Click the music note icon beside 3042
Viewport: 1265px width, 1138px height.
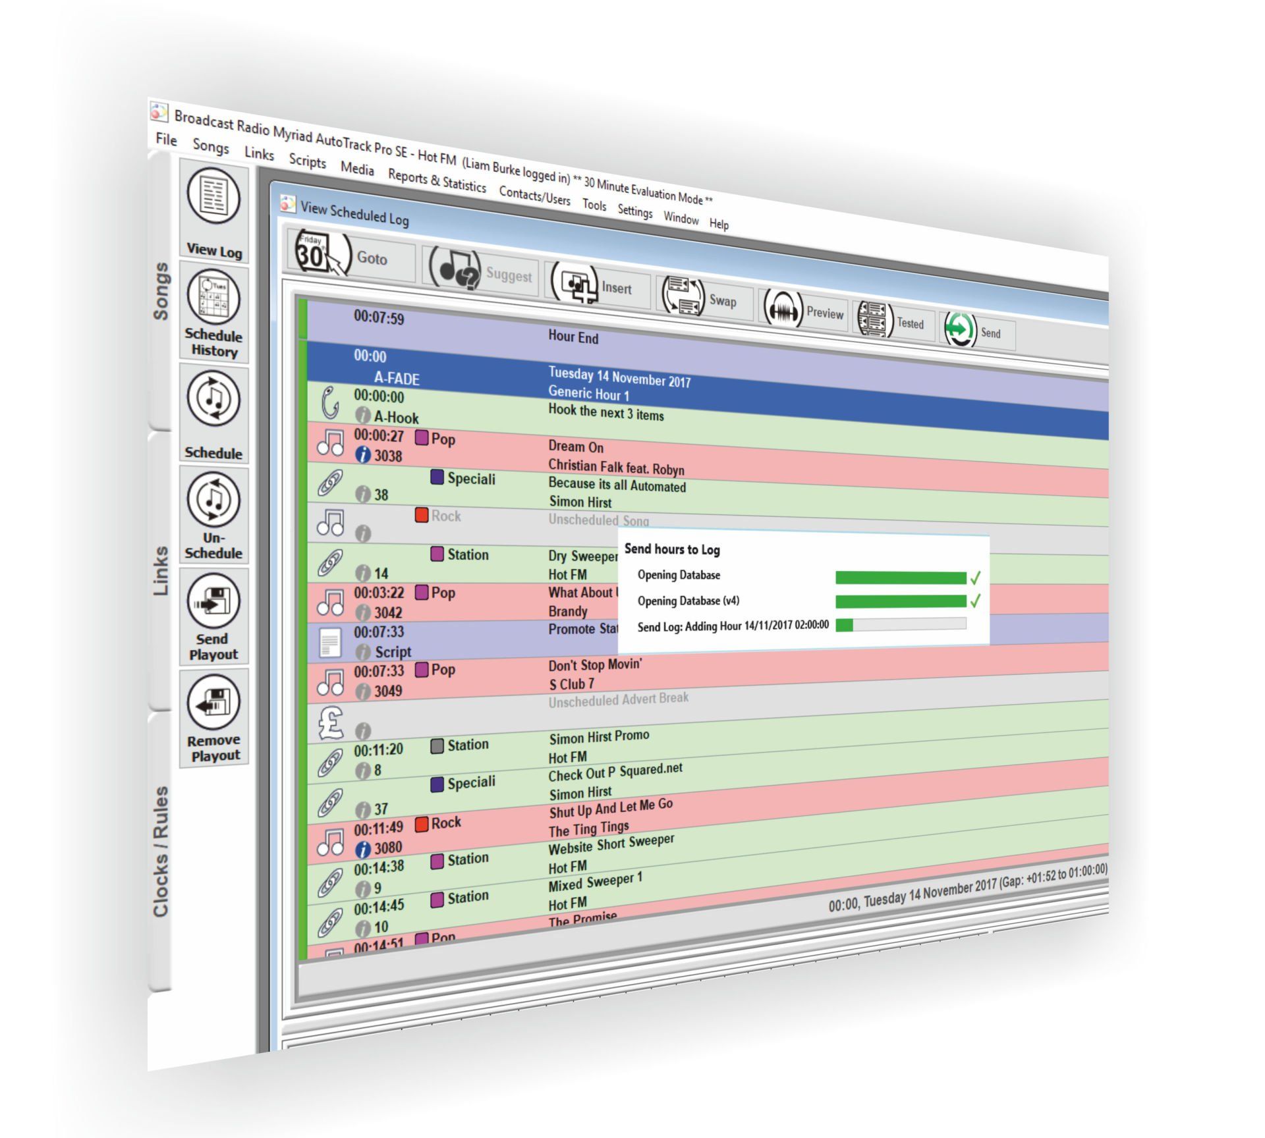(x=330, y=602)
